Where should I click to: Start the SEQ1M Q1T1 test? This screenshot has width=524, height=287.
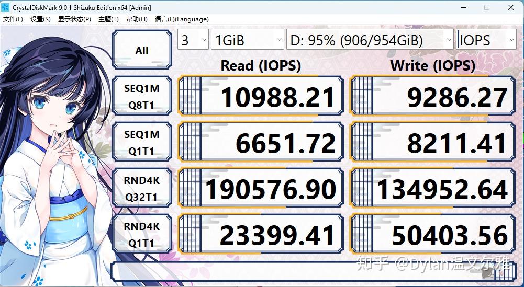(x=142, y=142)
